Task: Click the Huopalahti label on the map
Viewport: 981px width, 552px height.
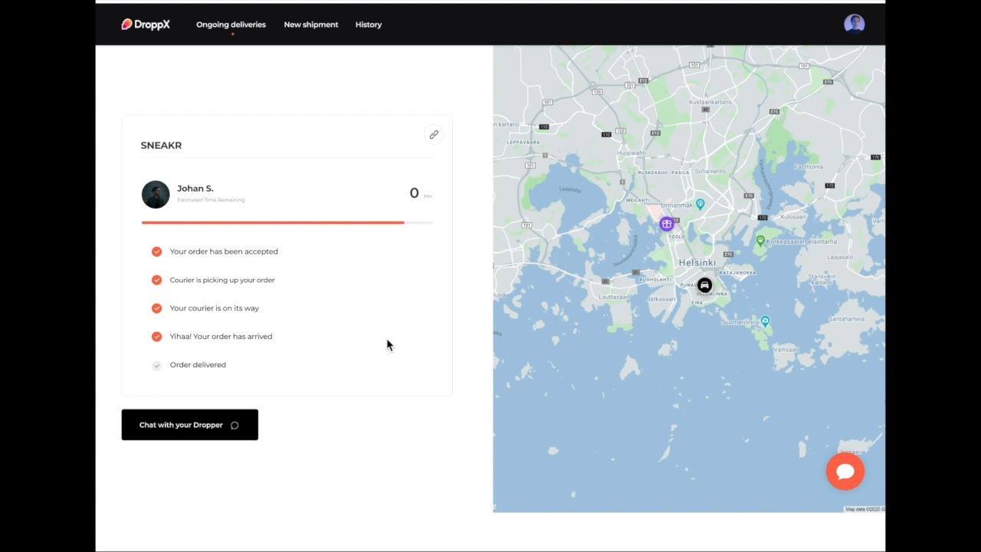Action: tap(632, 153)
